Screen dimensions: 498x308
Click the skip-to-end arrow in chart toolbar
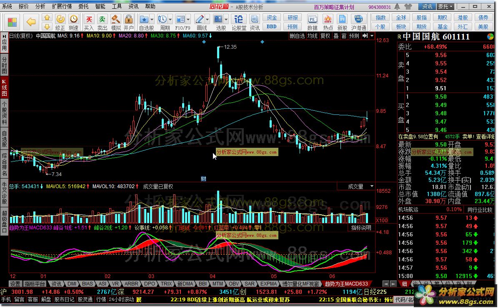pyautogui.click(x=365, y=36)
